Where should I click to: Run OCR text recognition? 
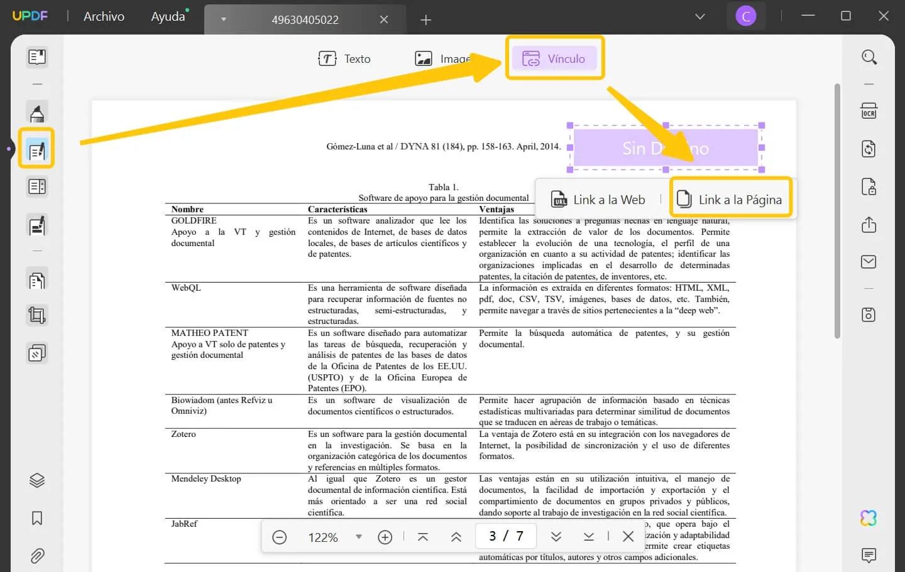[x=869, y=111]
